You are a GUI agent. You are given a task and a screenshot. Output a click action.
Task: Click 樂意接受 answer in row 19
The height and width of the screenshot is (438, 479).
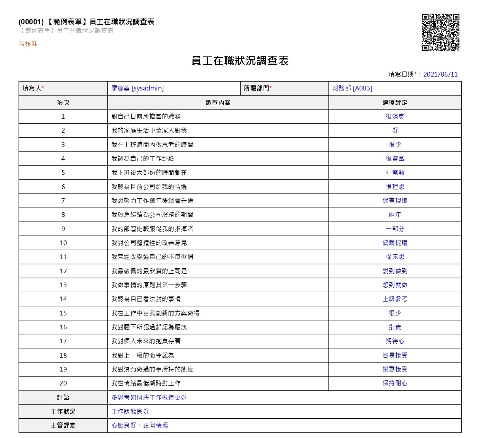click(395, 369)
